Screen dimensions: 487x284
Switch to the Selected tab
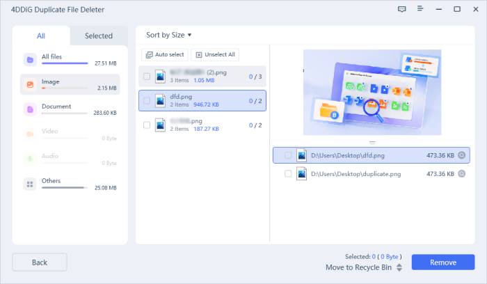pyautogui.click(x=99, y=35)
